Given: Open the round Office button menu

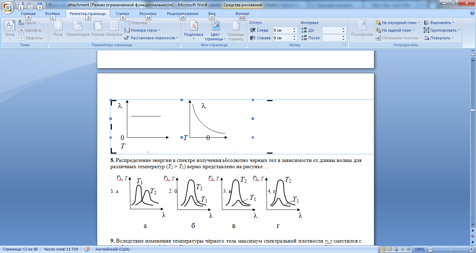Looking at the screenshot, I should coord(8,7).
